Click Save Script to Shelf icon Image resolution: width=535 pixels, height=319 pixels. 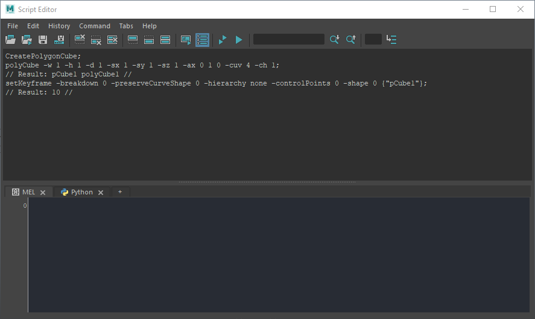click(x=59, y=40)
